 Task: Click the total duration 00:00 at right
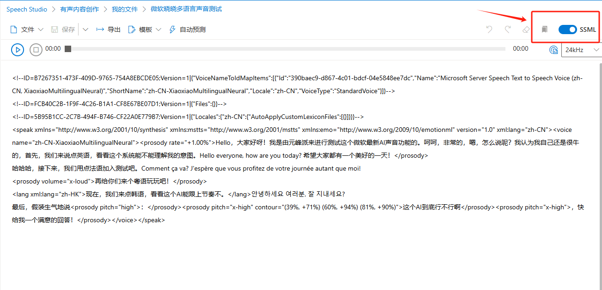pyautogui.click(x=521, y=49)
